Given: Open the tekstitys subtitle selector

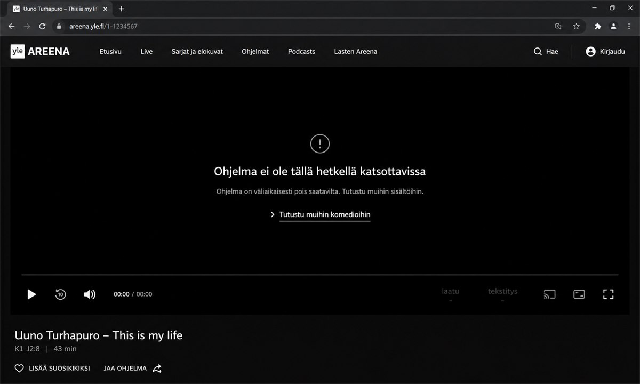Looking at the screenshot, I should click(502, 295).
